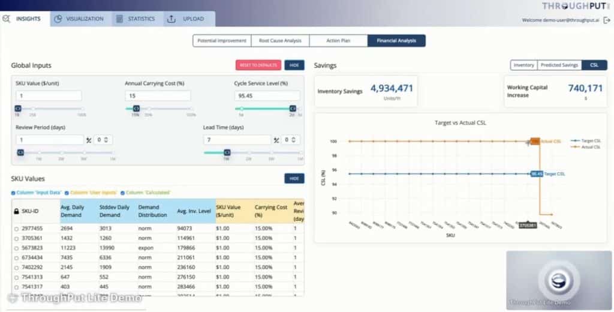Select the Financial Analysis tab
The width and height of the screenshot is (614, 312).
click(396, 41)
